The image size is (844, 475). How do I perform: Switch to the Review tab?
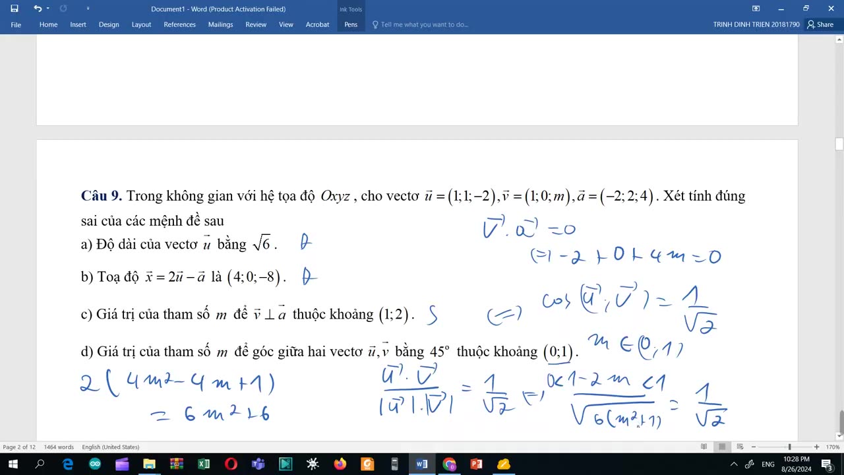[256, 24]
